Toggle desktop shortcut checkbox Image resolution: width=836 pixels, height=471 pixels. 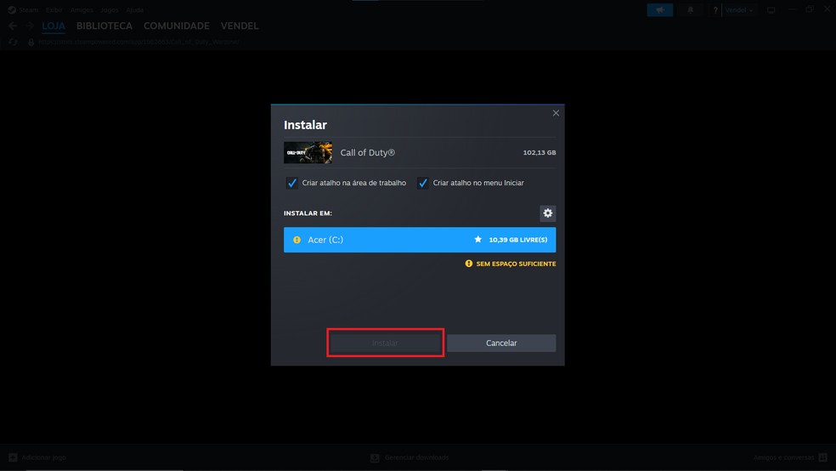click(x=291, y=183)
